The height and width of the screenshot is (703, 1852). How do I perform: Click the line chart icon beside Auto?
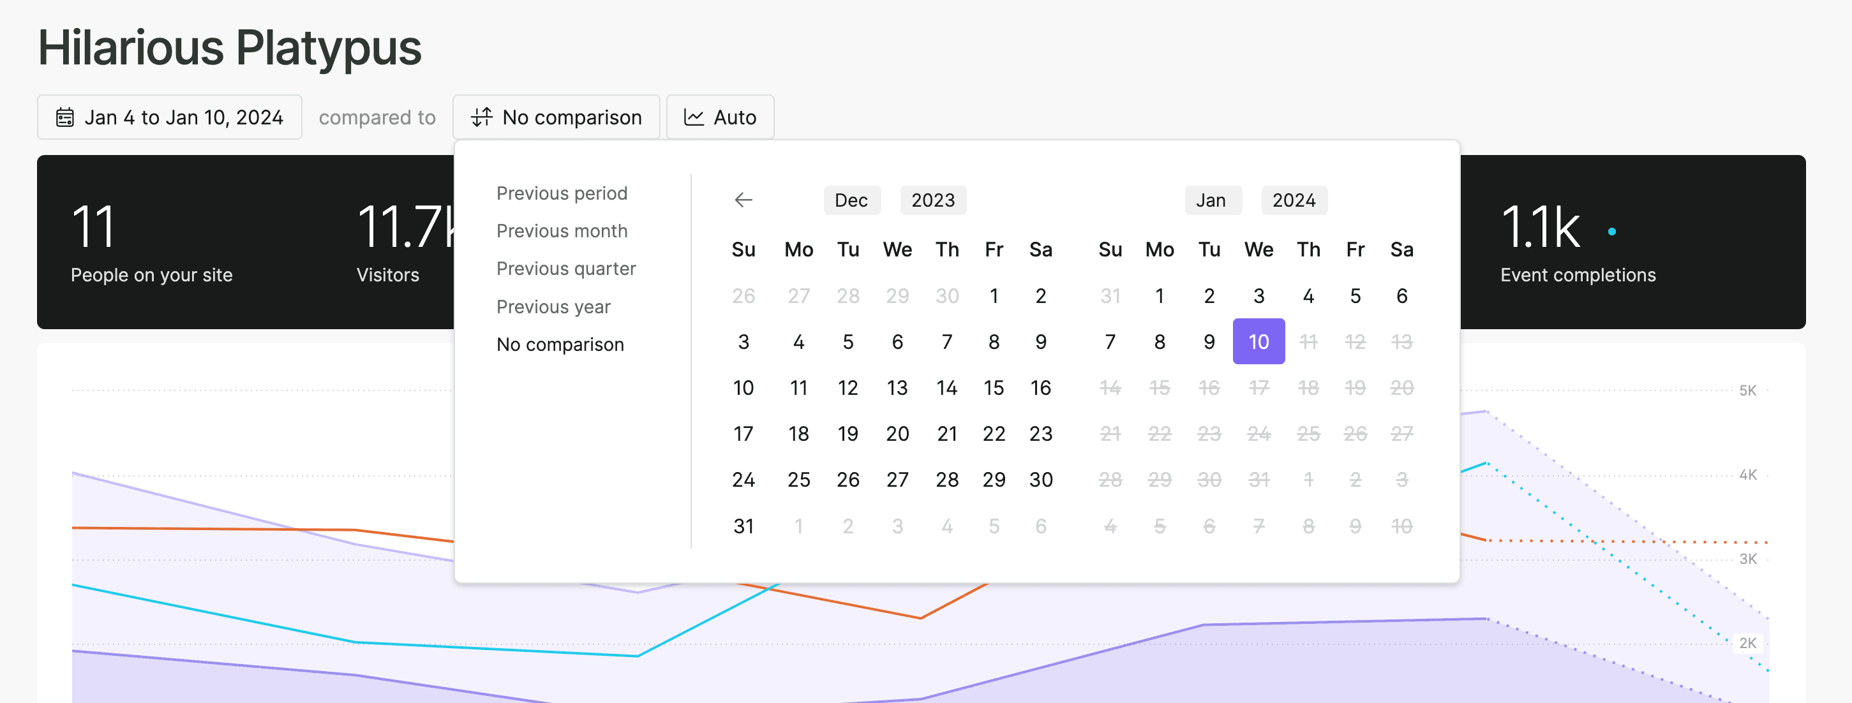[x=693, y=117]
